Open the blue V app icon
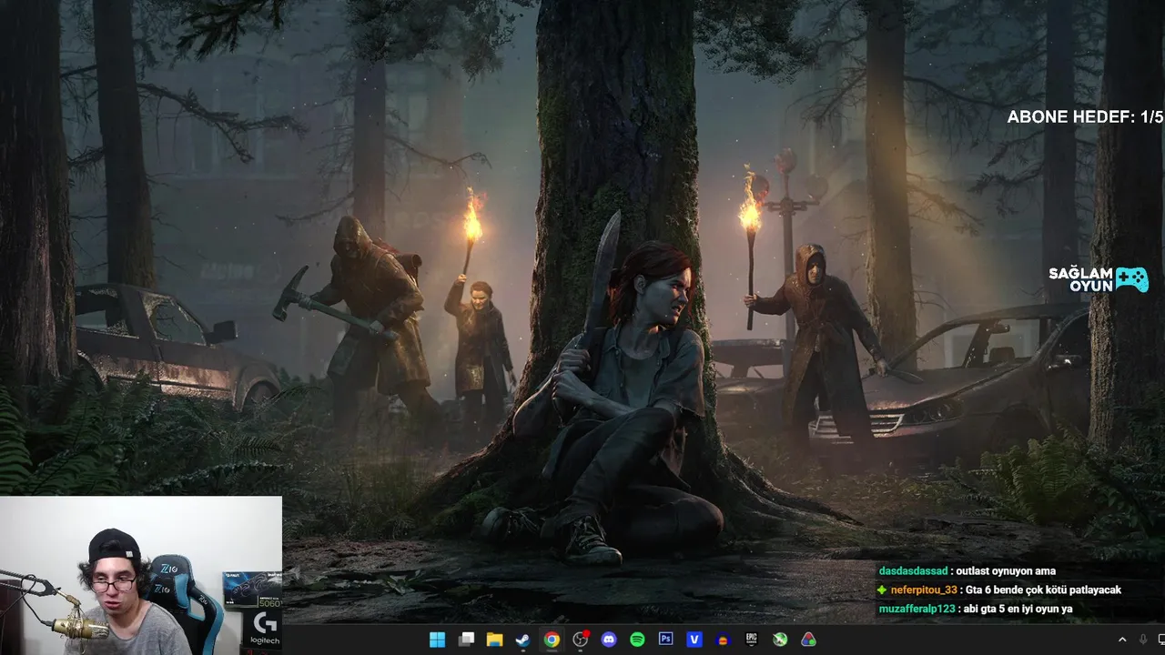This screenshot has width=1165, height=655. click(694, 640)
